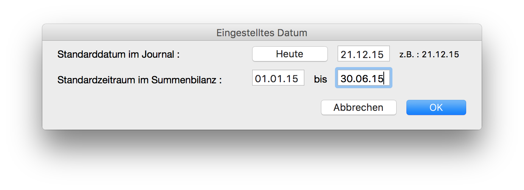The height and width of the screenshot is (190, 524).
Task: Click the end date field 30.06.15
Action: (x=363, y=79)
